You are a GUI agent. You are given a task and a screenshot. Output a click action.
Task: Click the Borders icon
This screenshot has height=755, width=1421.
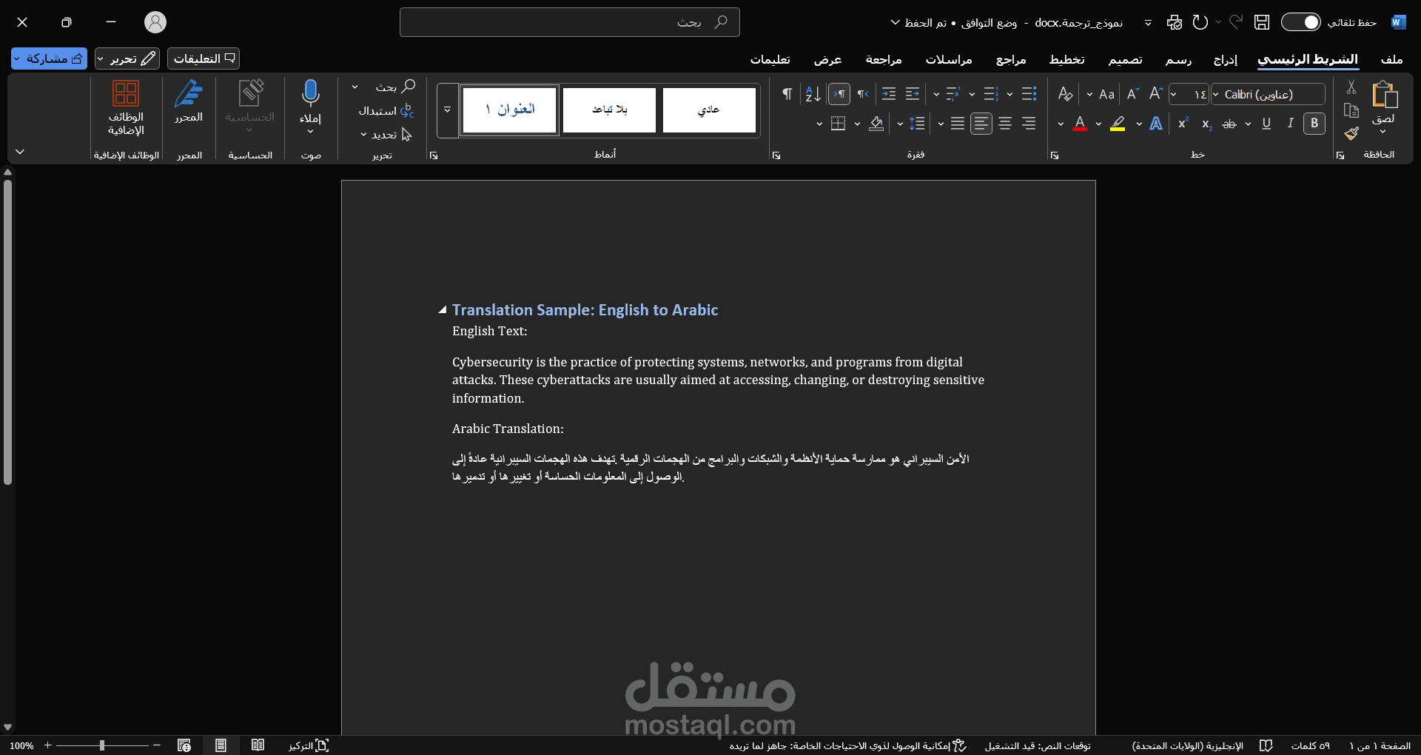[838, 124]
